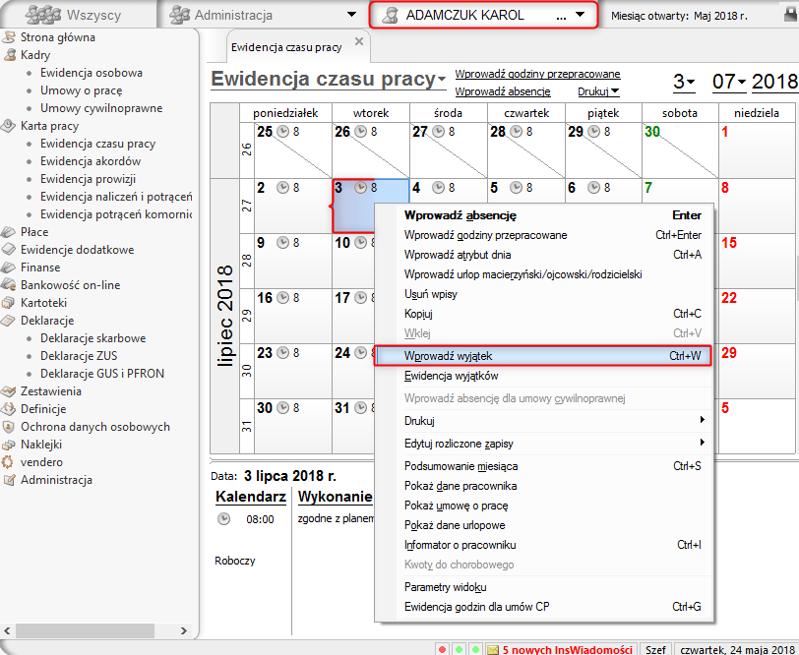This screenshot has width=799, height=655.
Task: Click the sidebar horizontal scrollbar right arrow
Action: [184, 630]
